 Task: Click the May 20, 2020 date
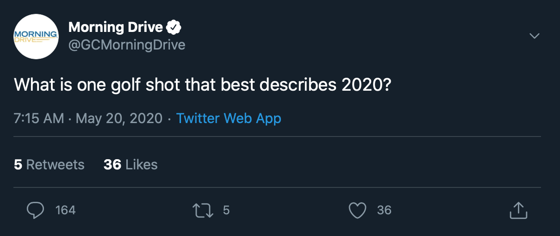[119, 118]
